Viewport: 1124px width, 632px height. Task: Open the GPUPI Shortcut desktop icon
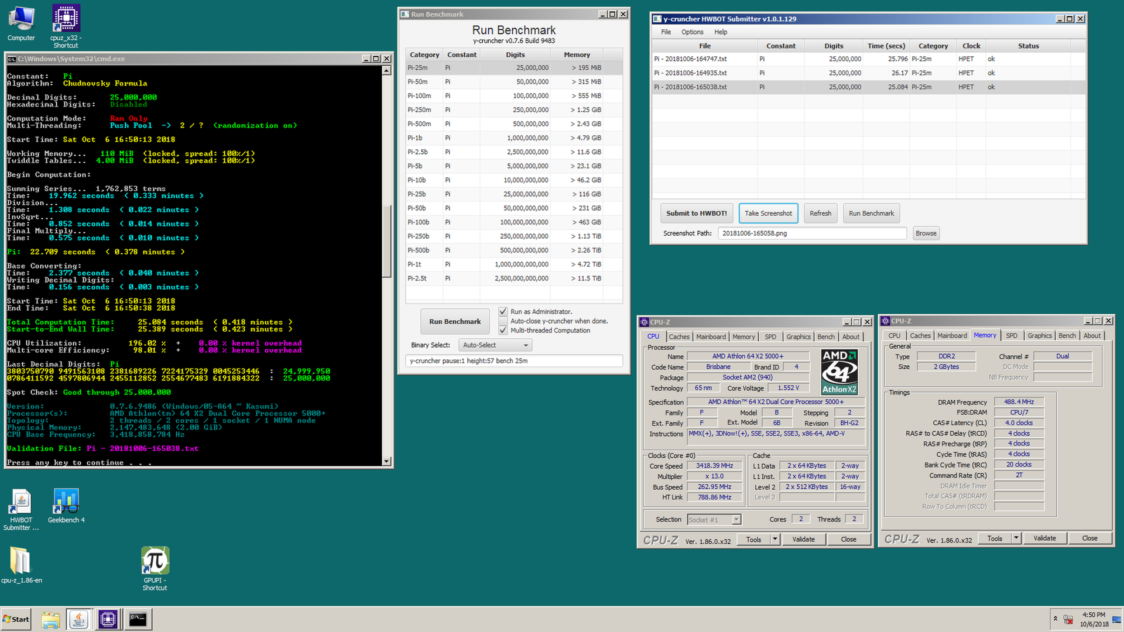[x=155, y=569]
